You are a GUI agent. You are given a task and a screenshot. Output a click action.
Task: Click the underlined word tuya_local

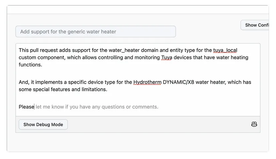pyautogui.click(x=225, y=50)
